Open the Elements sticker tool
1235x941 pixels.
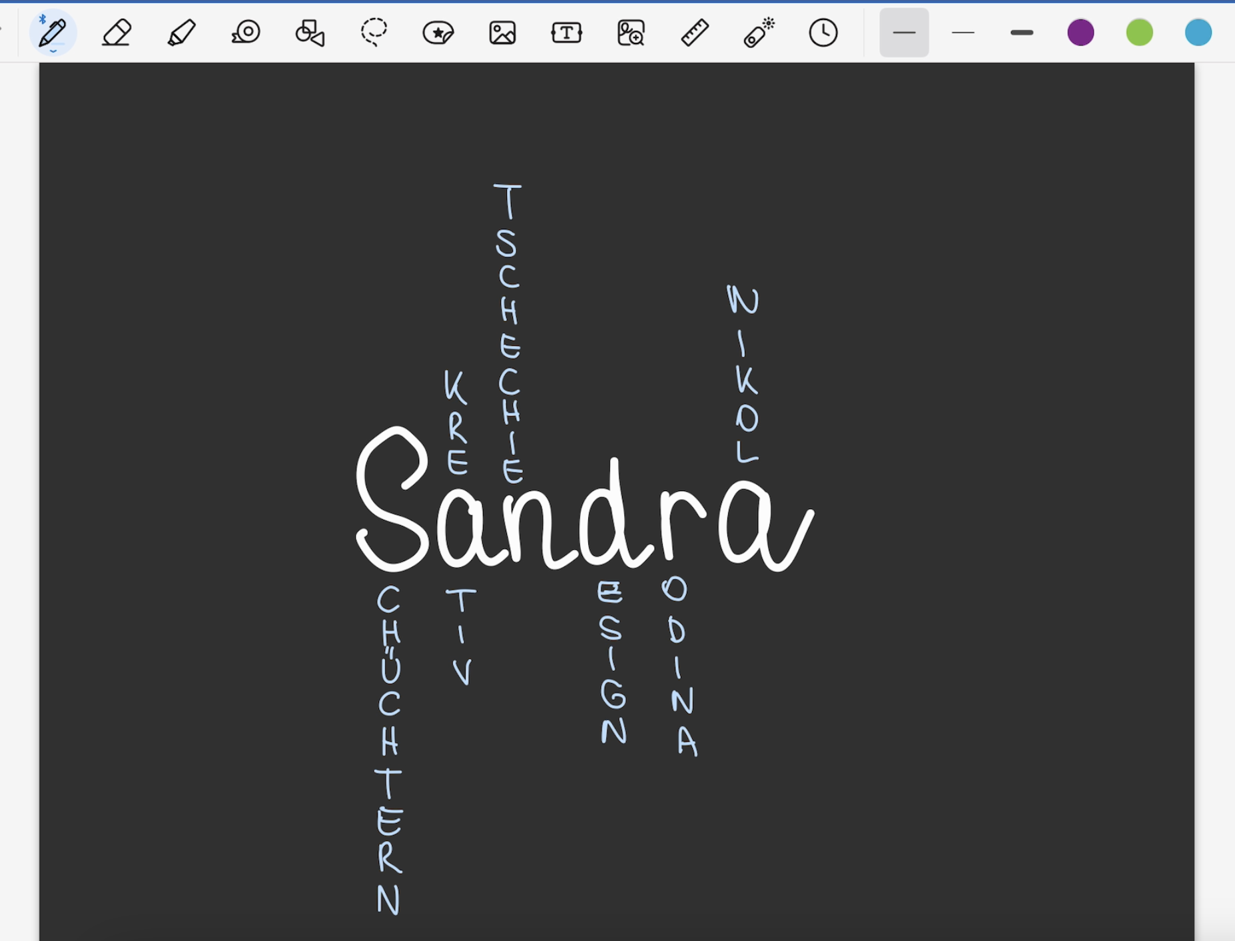tap(438, 32)
